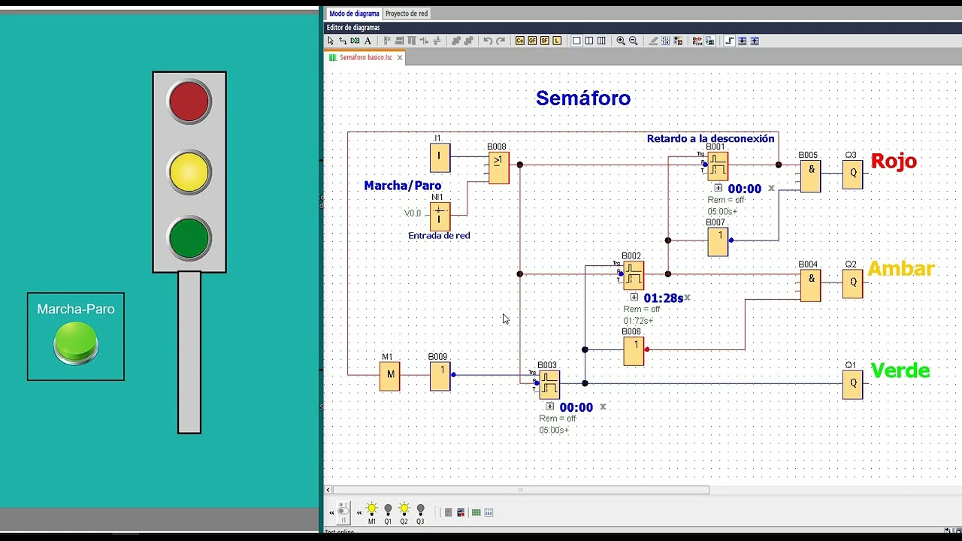Switch to two-pane split view layout
The height and width of the screenshot is (541, 962).
tap(589, 41)
